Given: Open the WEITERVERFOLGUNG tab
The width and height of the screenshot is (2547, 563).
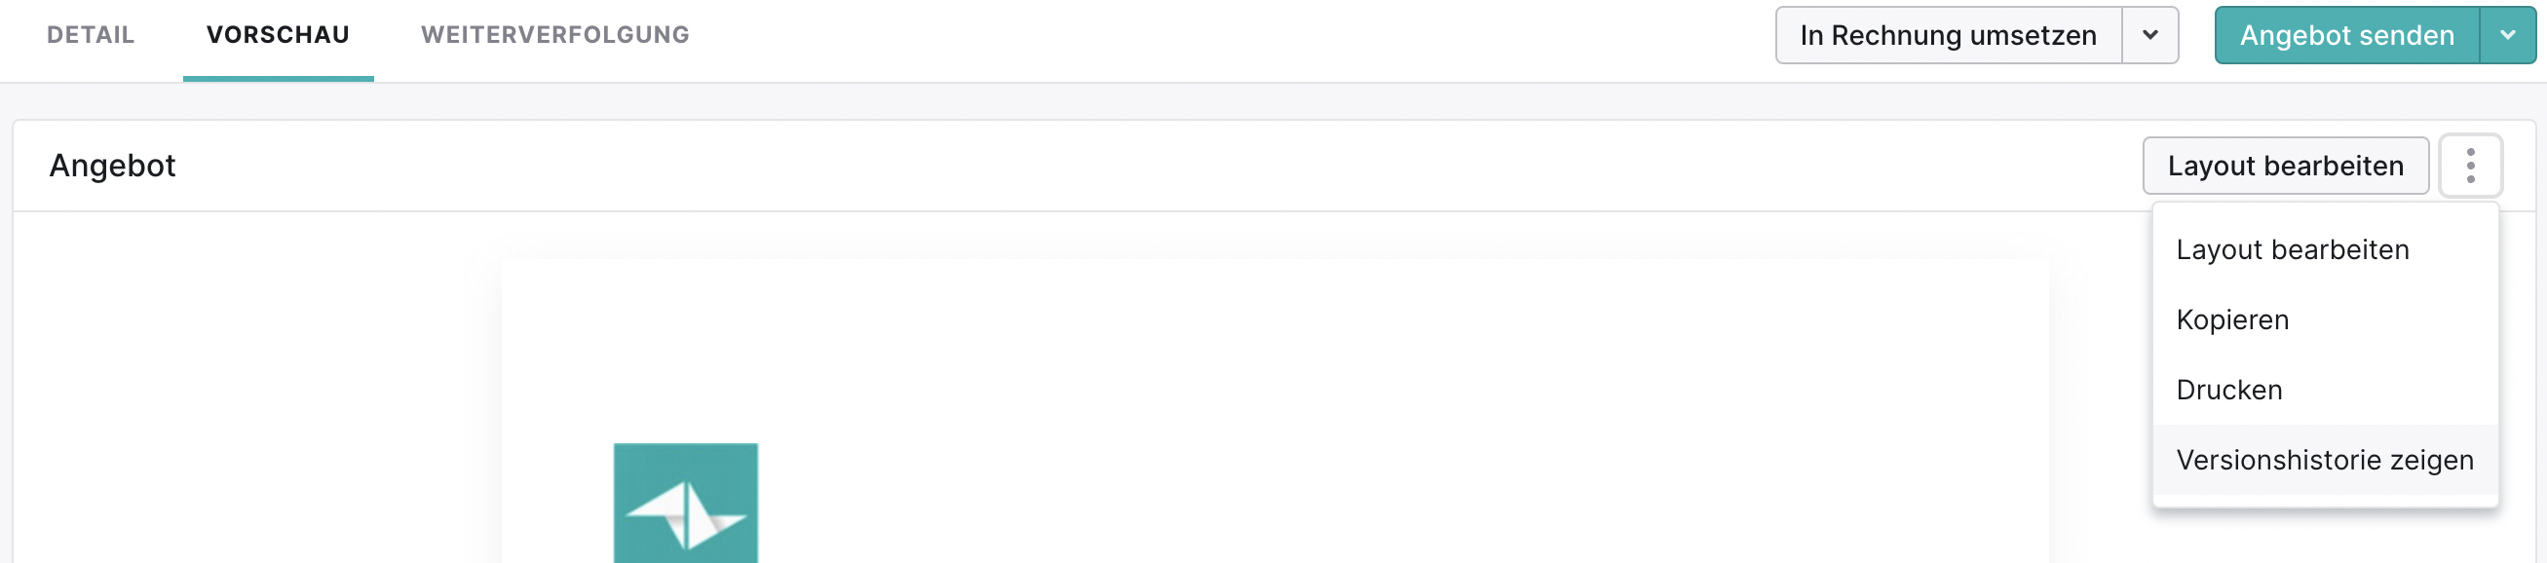Looking at the screenshot, I should pyautogui.click(x=554, y=36).
